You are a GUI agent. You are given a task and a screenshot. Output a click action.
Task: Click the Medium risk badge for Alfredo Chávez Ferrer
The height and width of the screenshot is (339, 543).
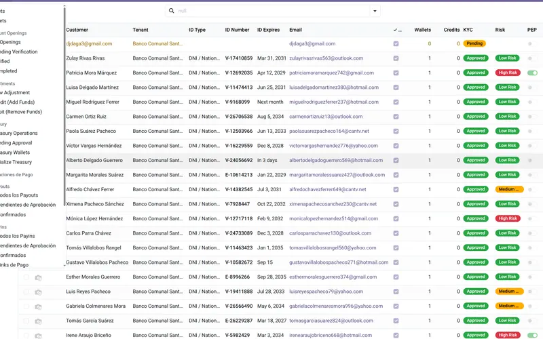pyautogui.click(x=509, y=189)
